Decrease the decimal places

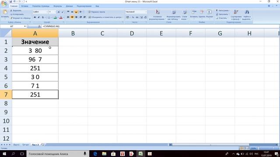tap(146, 17)
